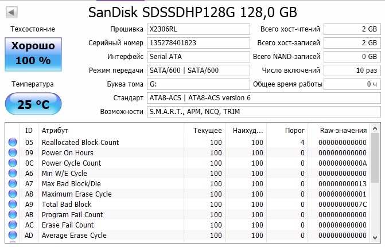This screenshot has width=385, height=247.
Task: Click status orb for Power On Hours
Action: click(x=13, y=153)
